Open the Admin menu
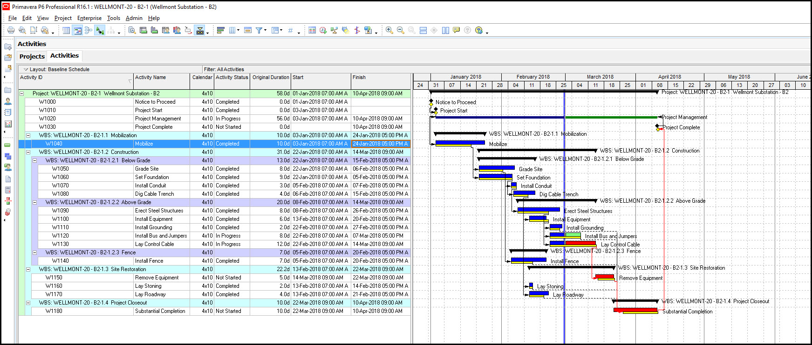This screenshot has width=812, height=345. pyautogui.click(x=134, y=18)
